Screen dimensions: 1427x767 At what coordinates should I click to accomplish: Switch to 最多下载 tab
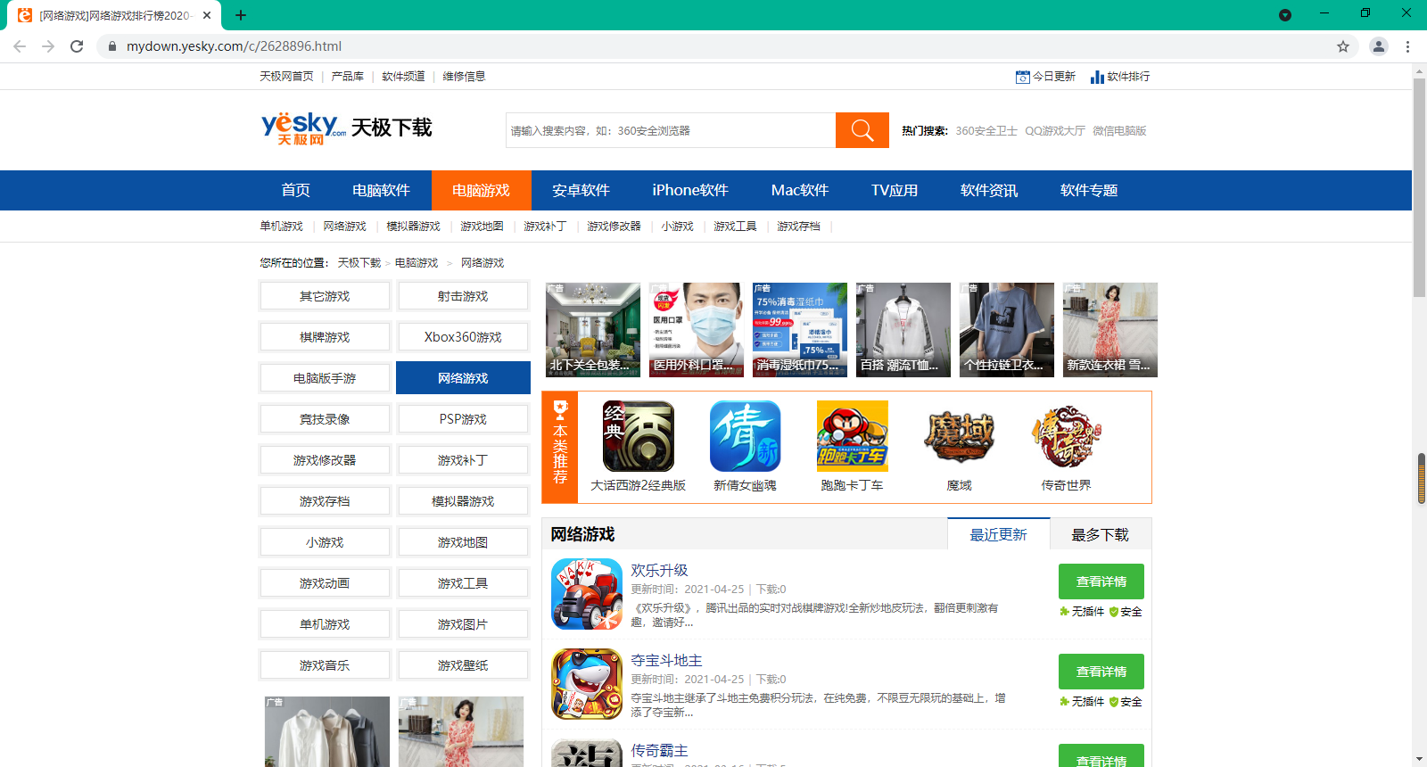(x=1101, y=534)
